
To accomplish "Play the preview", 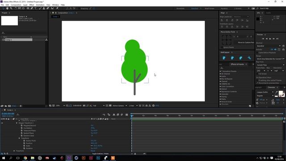I will pyautogui.click(x=270, y=39).
